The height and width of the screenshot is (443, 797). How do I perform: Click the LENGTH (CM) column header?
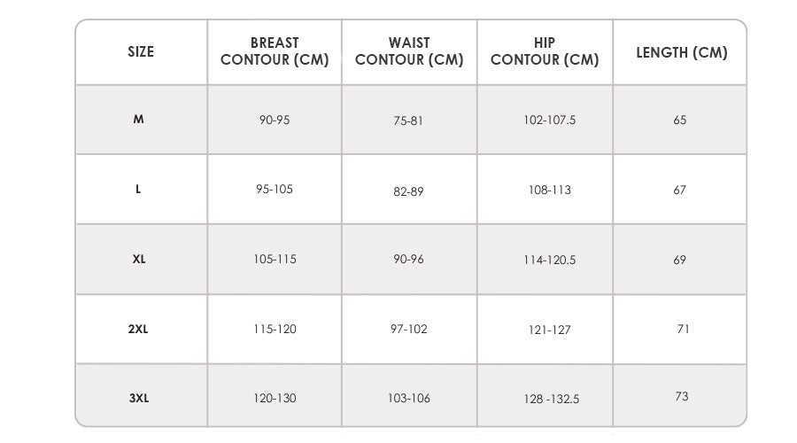click(x=681, y=52)
